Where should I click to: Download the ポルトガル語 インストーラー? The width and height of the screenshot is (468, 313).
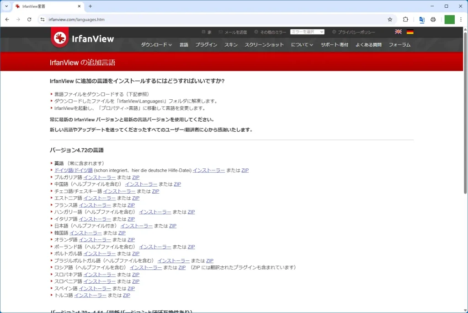(x=99, y=254)
